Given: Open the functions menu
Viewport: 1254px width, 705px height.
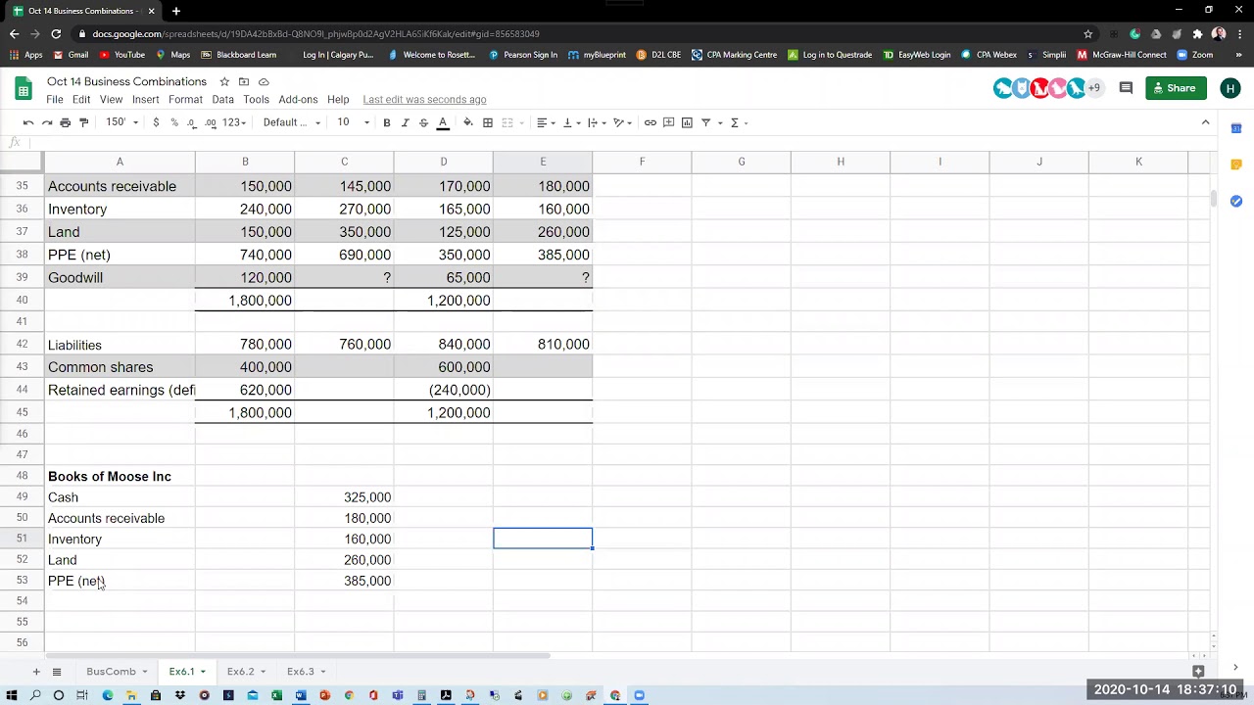Looking at the screenshot, I should click(x=735, y=122).
